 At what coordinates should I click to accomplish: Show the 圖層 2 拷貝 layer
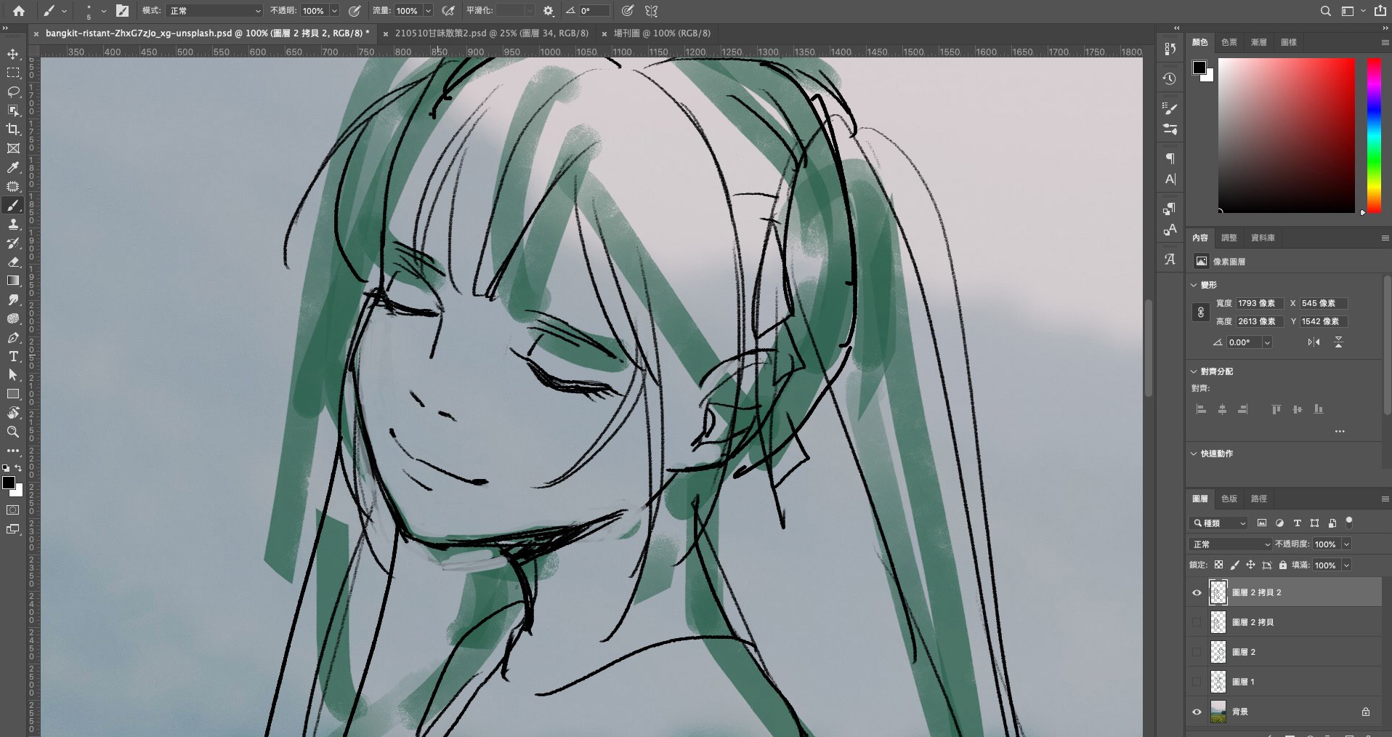pyautogui.click(x=1197, y=622)
